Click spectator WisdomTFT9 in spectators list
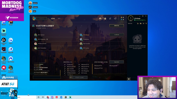Viewport: 177px width, 99px height. click(113, 66)
